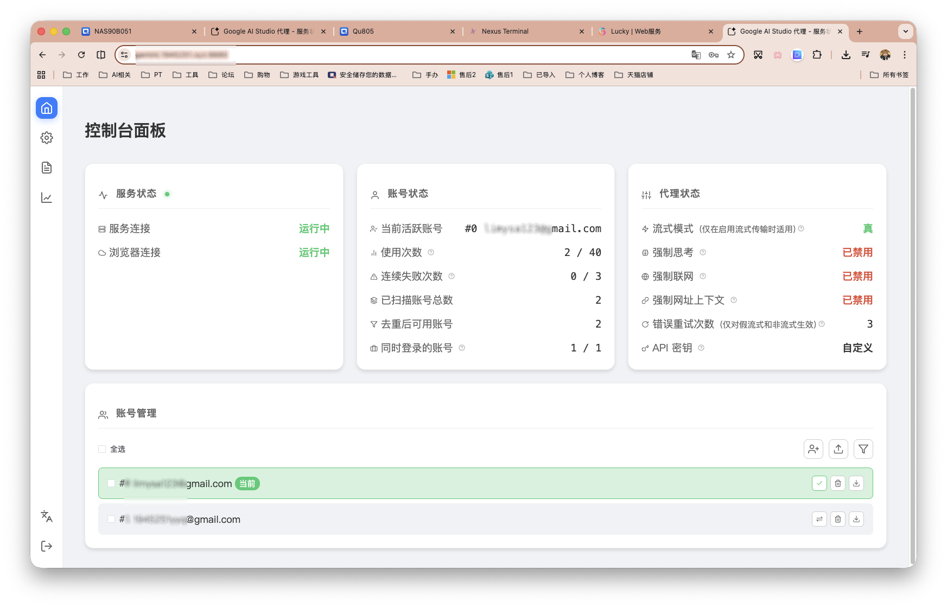Screen dimensions: 947x608
Task: Open the browser tab search dropdown
Action: point(905,31)
